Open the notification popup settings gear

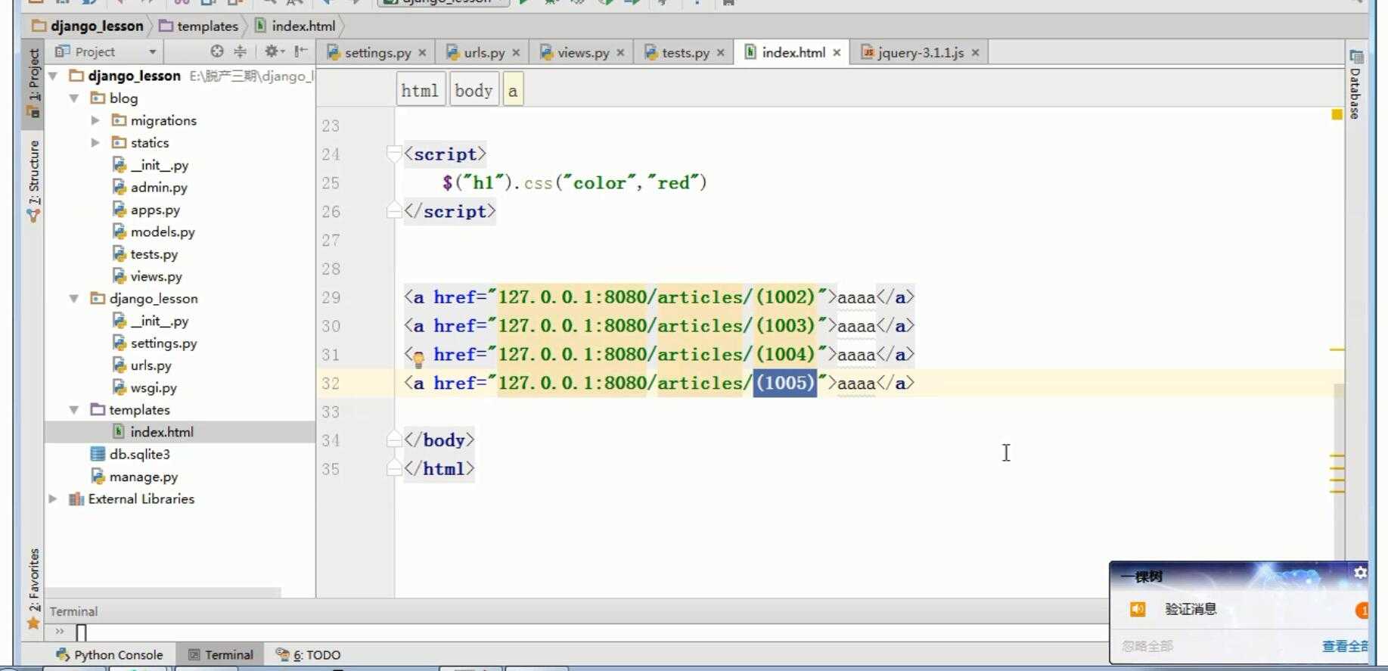pos(1360,573)
